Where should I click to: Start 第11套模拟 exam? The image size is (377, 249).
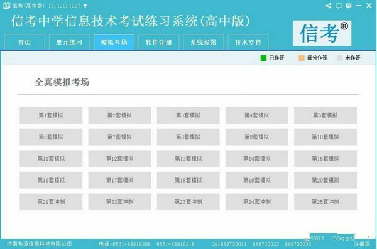click(51, 159)
